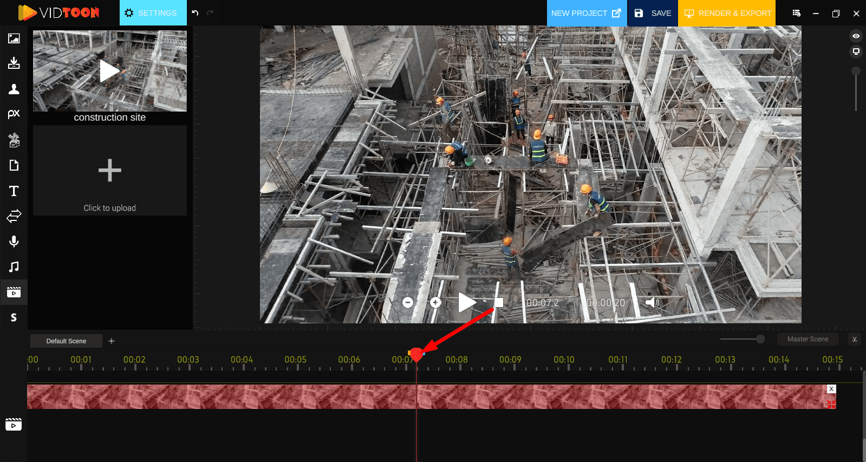Open the characters panel icon
Screen dimensions: 866x462
(14, 89)
